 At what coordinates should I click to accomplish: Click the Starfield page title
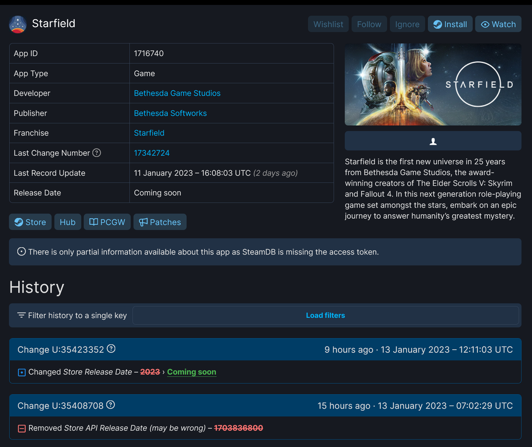(x=54, y=23)
